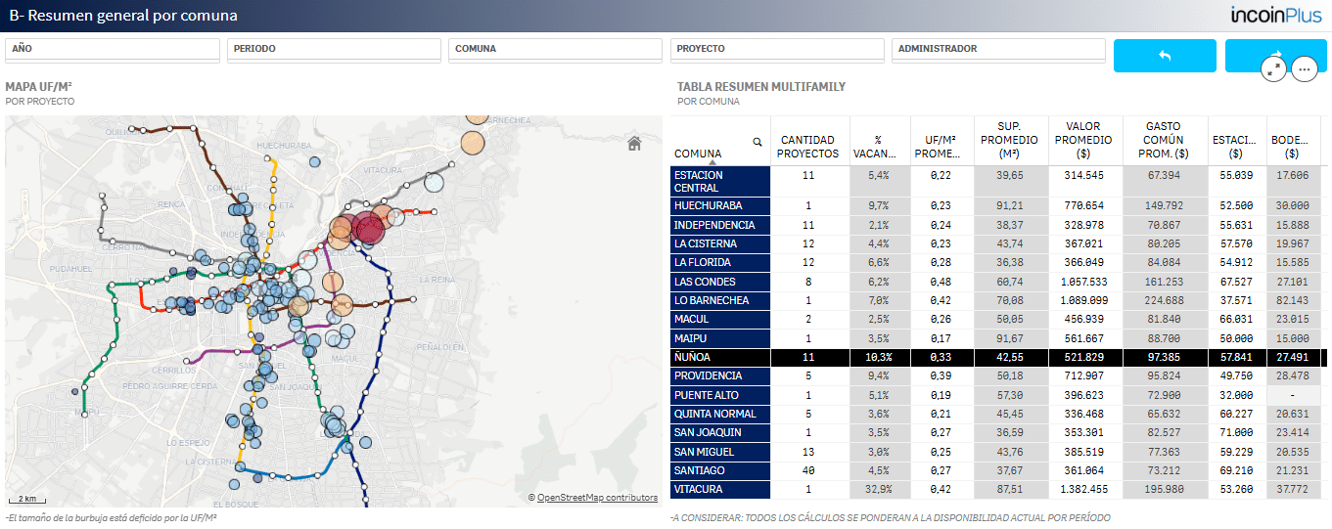Click the GASTO COMÚN PROM. ($) header
This screenshot has height=529, width=1332.
coord(1163,140)
